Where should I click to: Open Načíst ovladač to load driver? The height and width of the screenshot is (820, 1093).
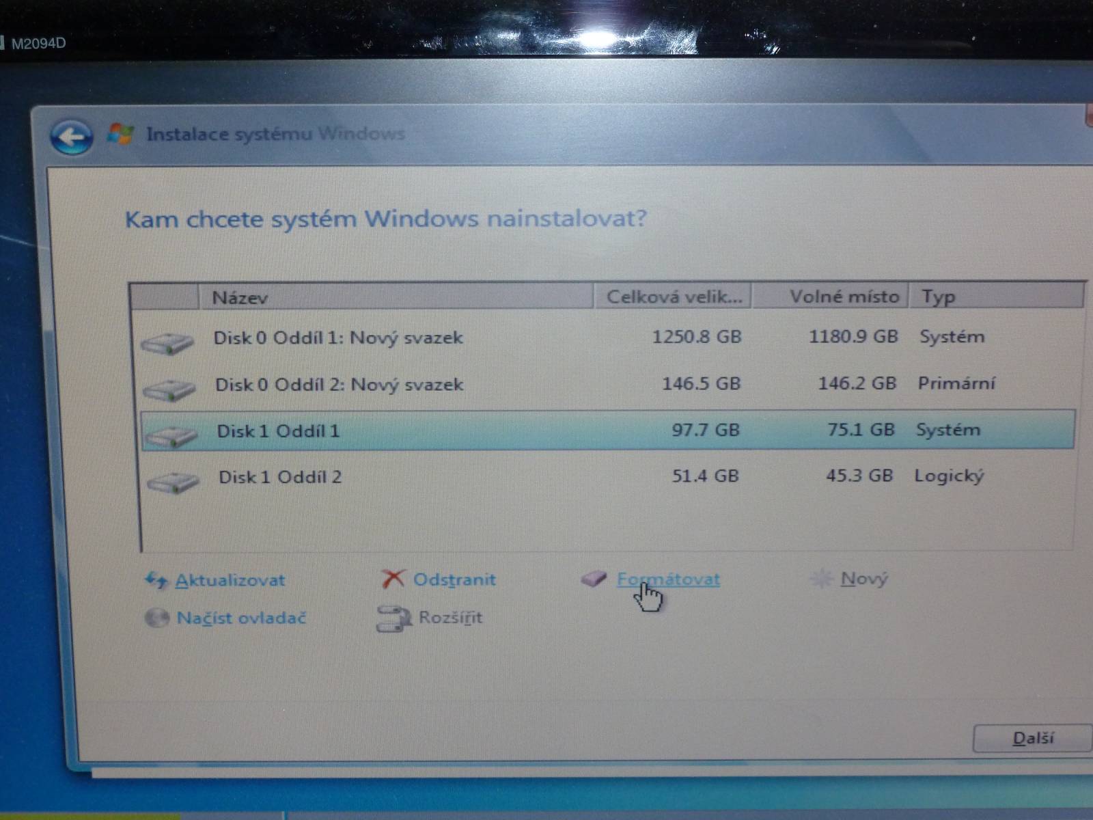click(x=241, y=618)
